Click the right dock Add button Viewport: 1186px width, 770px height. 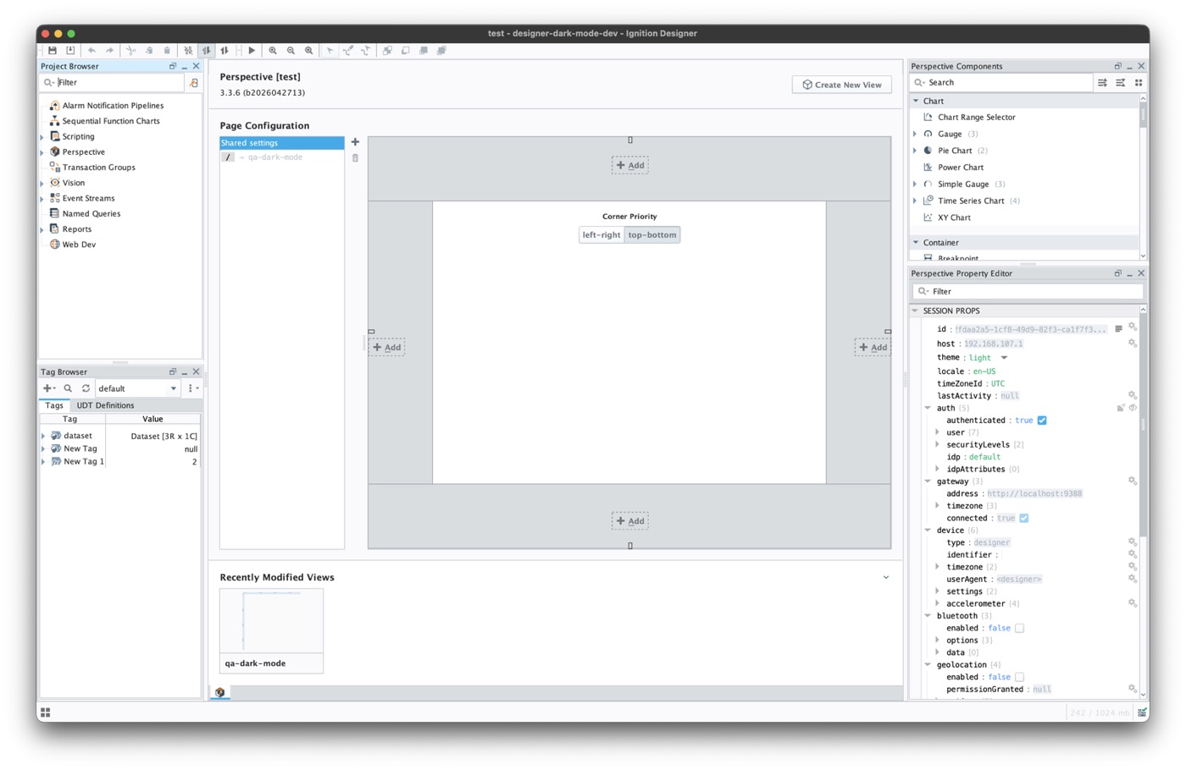click(x=873, y=347)
